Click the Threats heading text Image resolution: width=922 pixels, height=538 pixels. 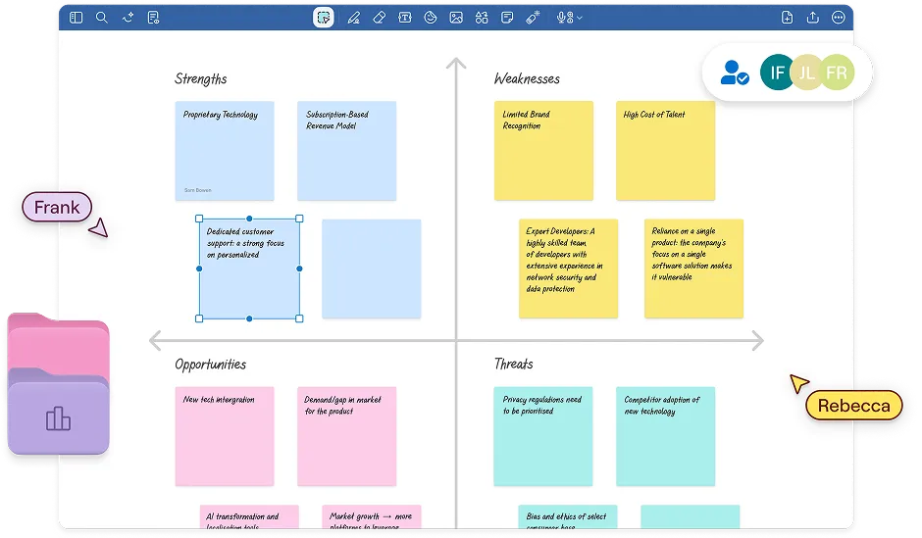(x=513, y=365)
